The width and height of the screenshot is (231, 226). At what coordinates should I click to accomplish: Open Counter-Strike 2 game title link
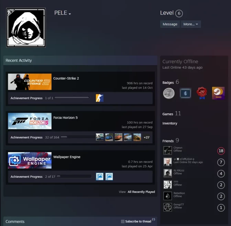coord(66,79)
